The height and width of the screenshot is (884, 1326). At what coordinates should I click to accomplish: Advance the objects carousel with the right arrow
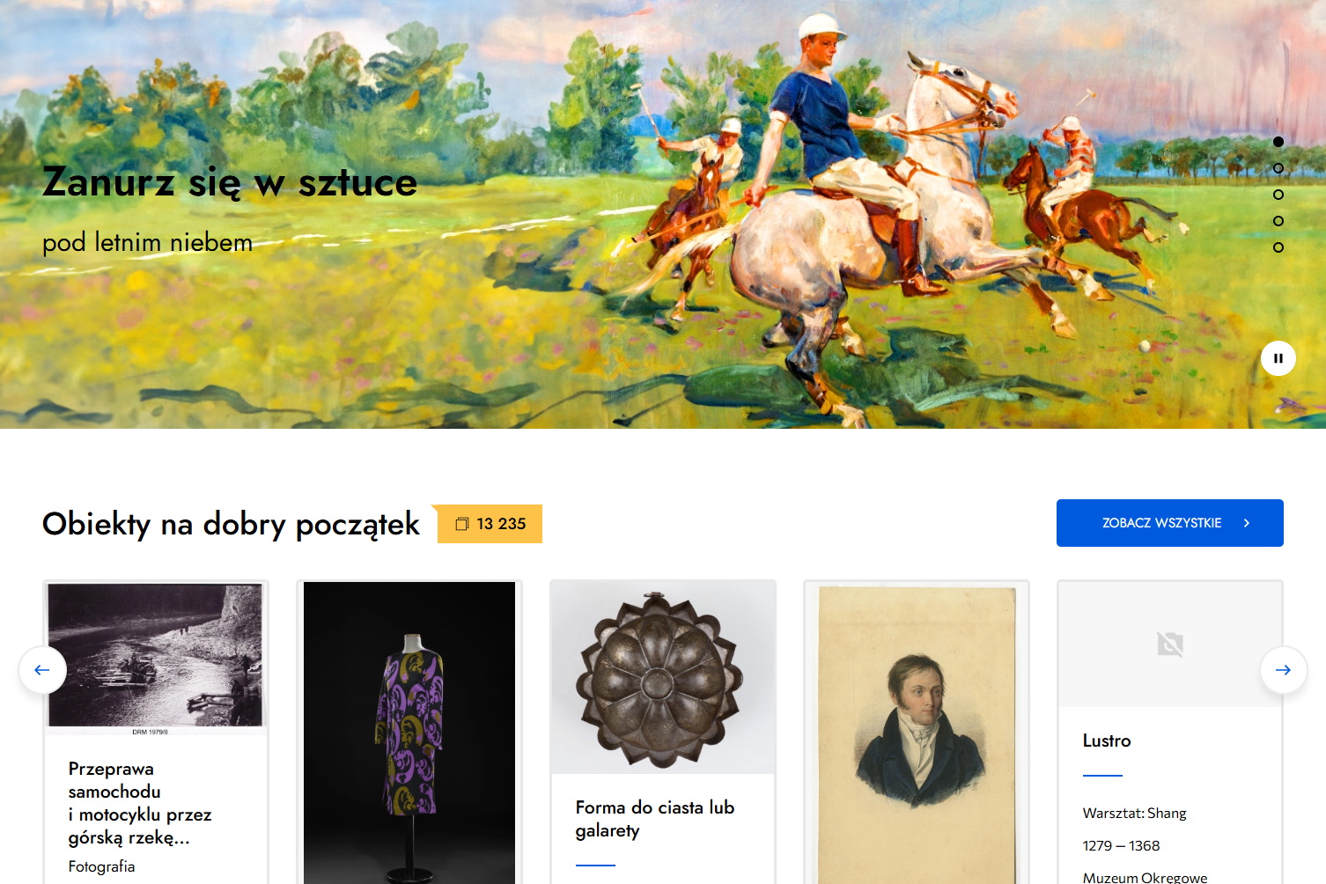[x=1283, y=670]
